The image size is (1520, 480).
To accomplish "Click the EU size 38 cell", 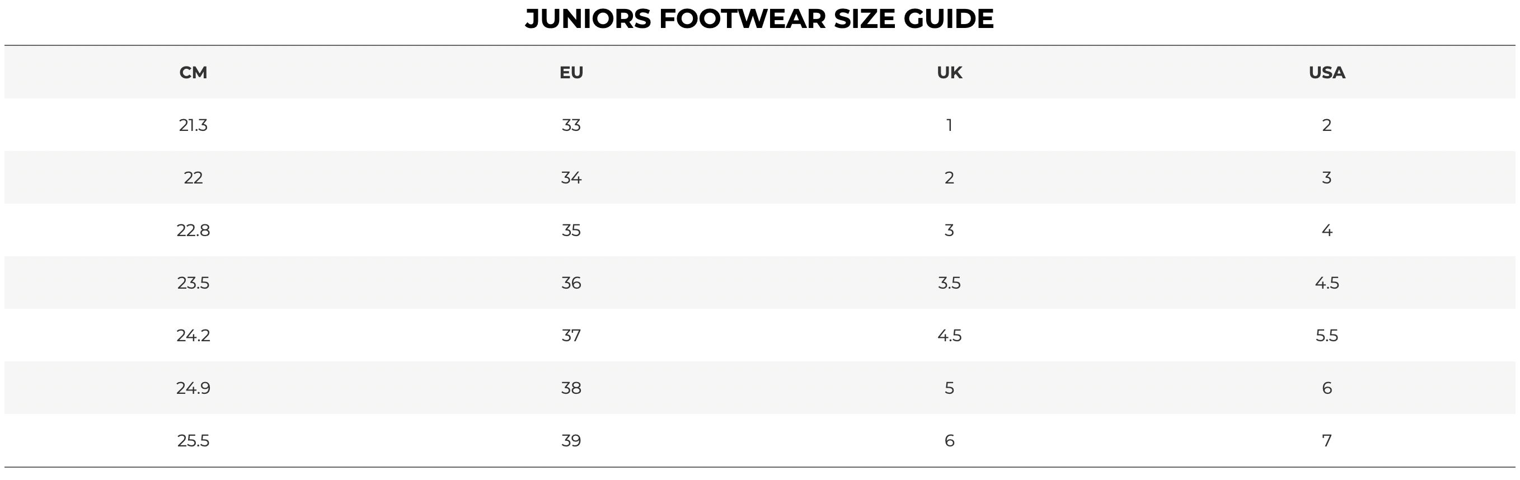I will tap(571, 388).
